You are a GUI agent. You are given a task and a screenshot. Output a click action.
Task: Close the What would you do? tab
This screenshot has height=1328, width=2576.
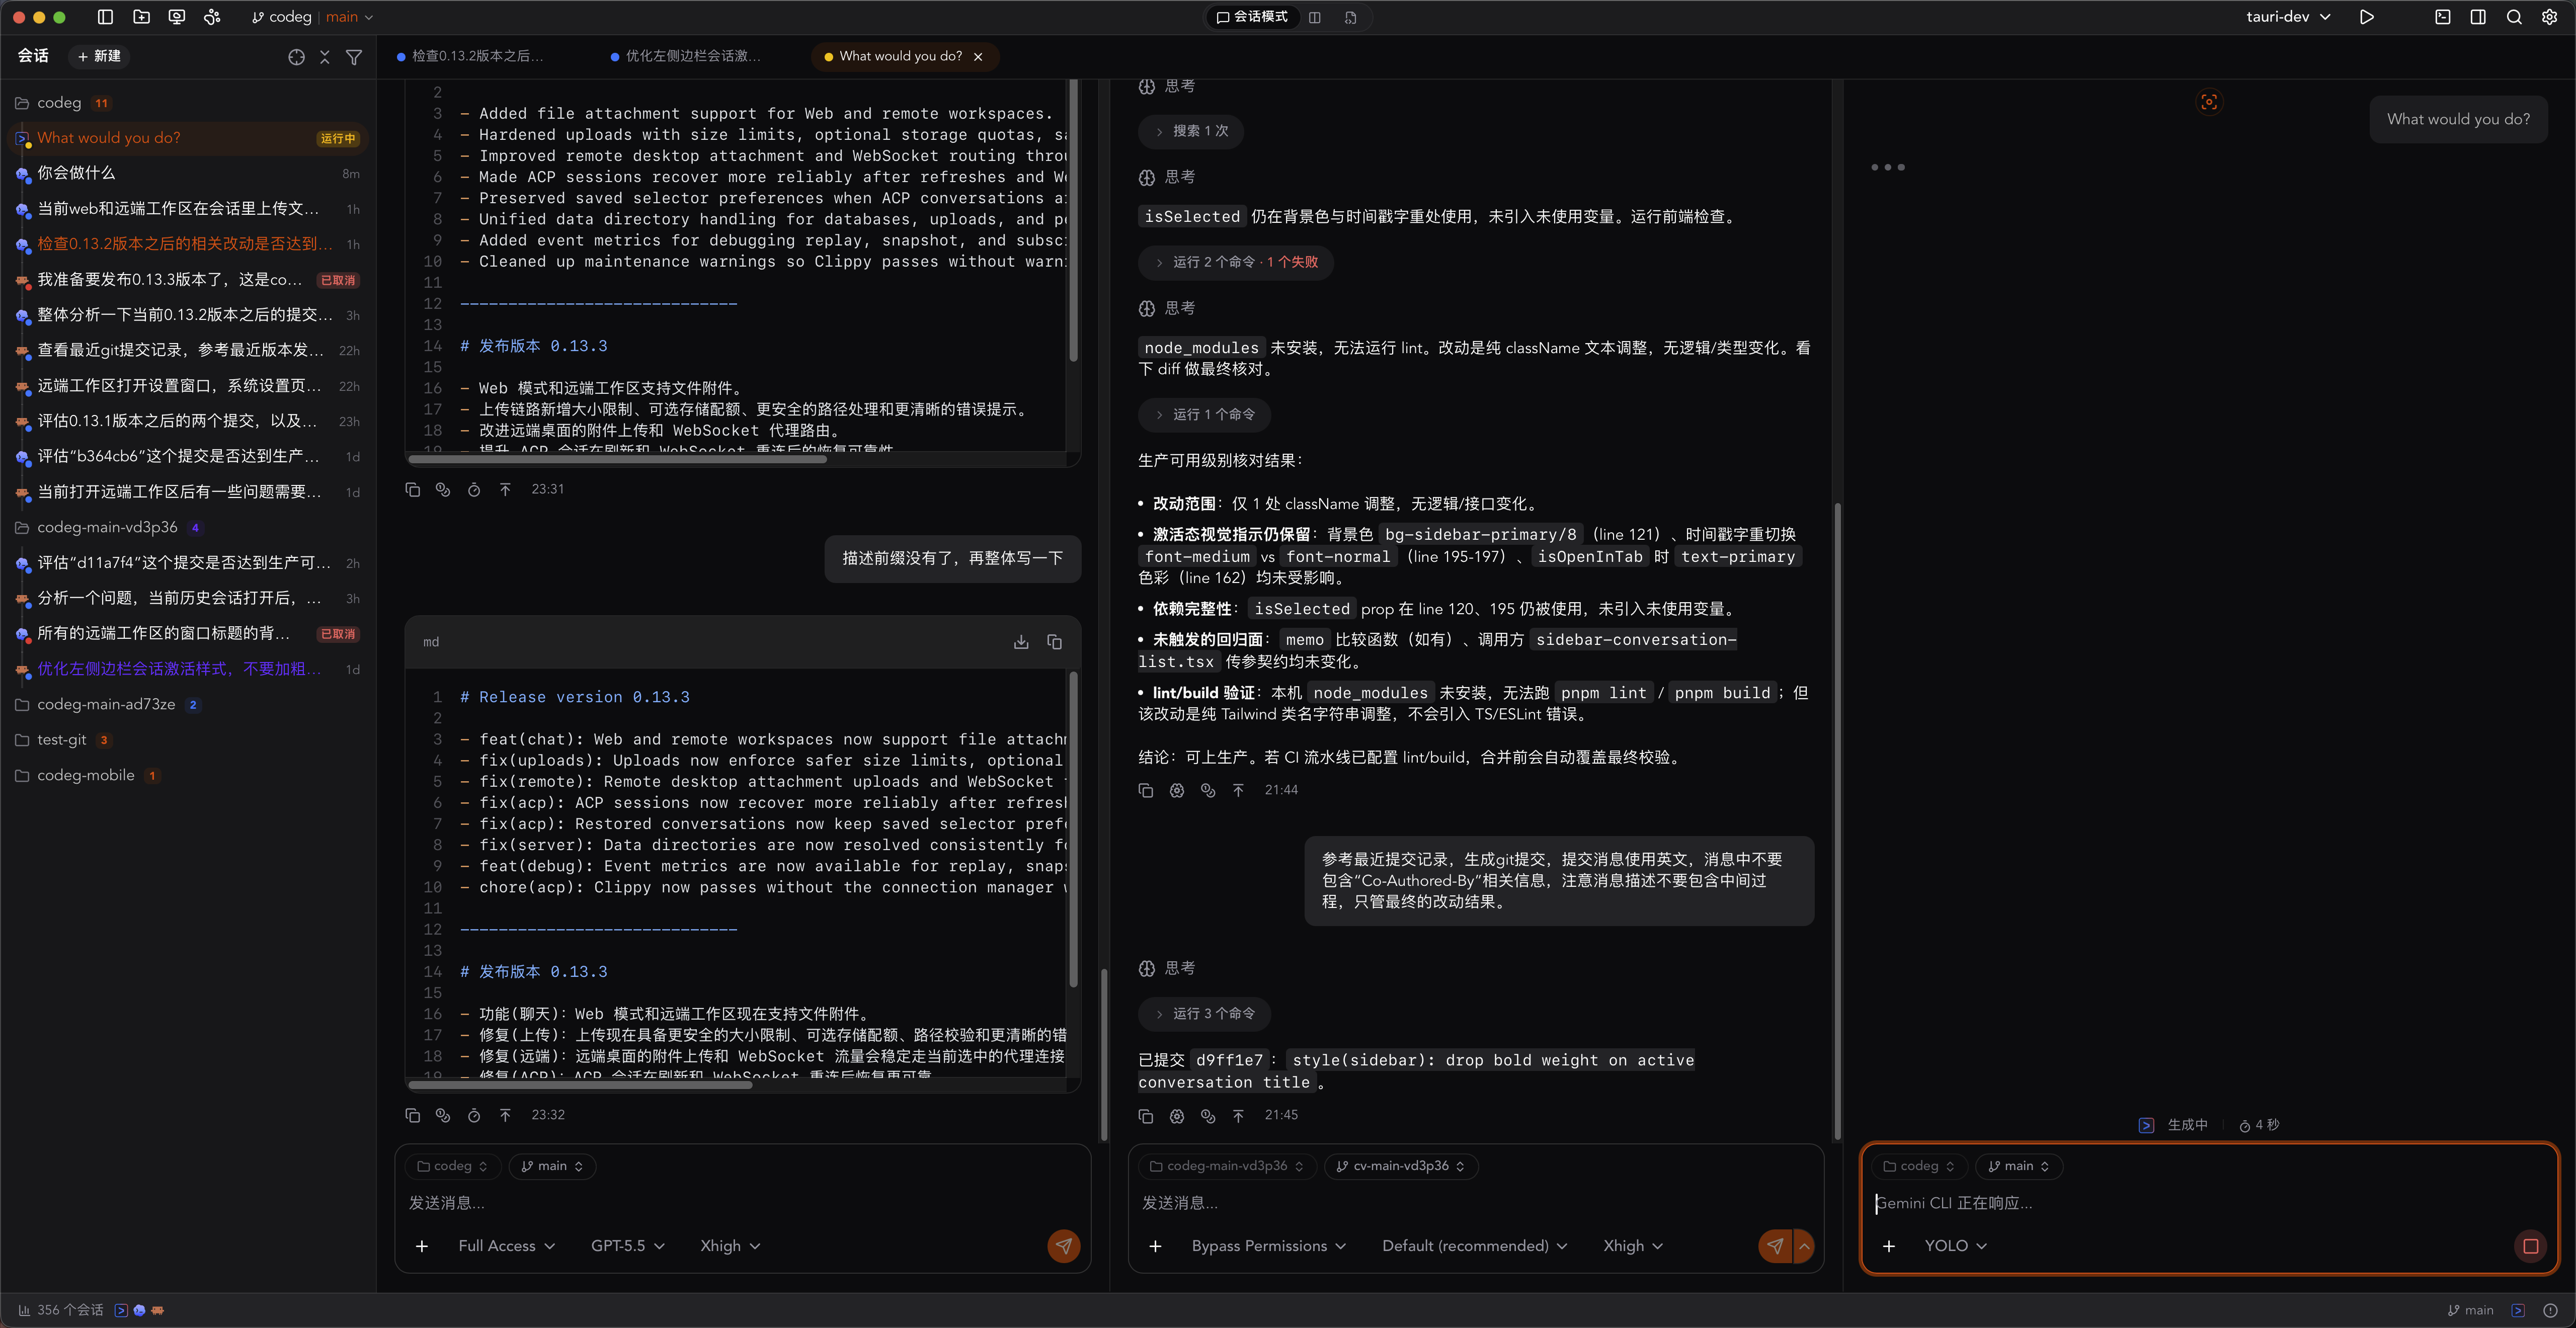(x=978, y=57)
